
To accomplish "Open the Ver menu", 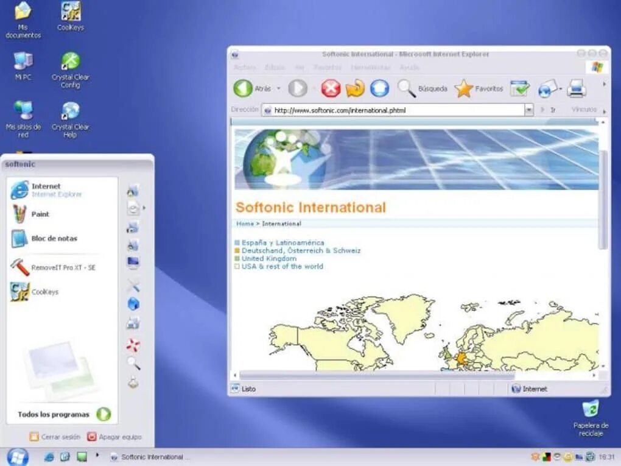I will pyautogui.click(x=300, y=68).
